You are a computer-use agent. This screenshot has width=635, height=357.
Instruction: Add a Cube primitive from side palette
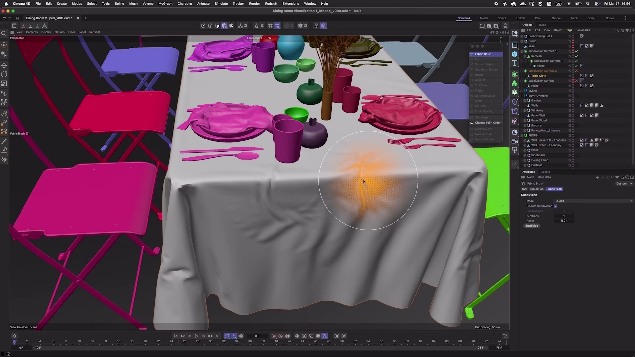(515, 54)
